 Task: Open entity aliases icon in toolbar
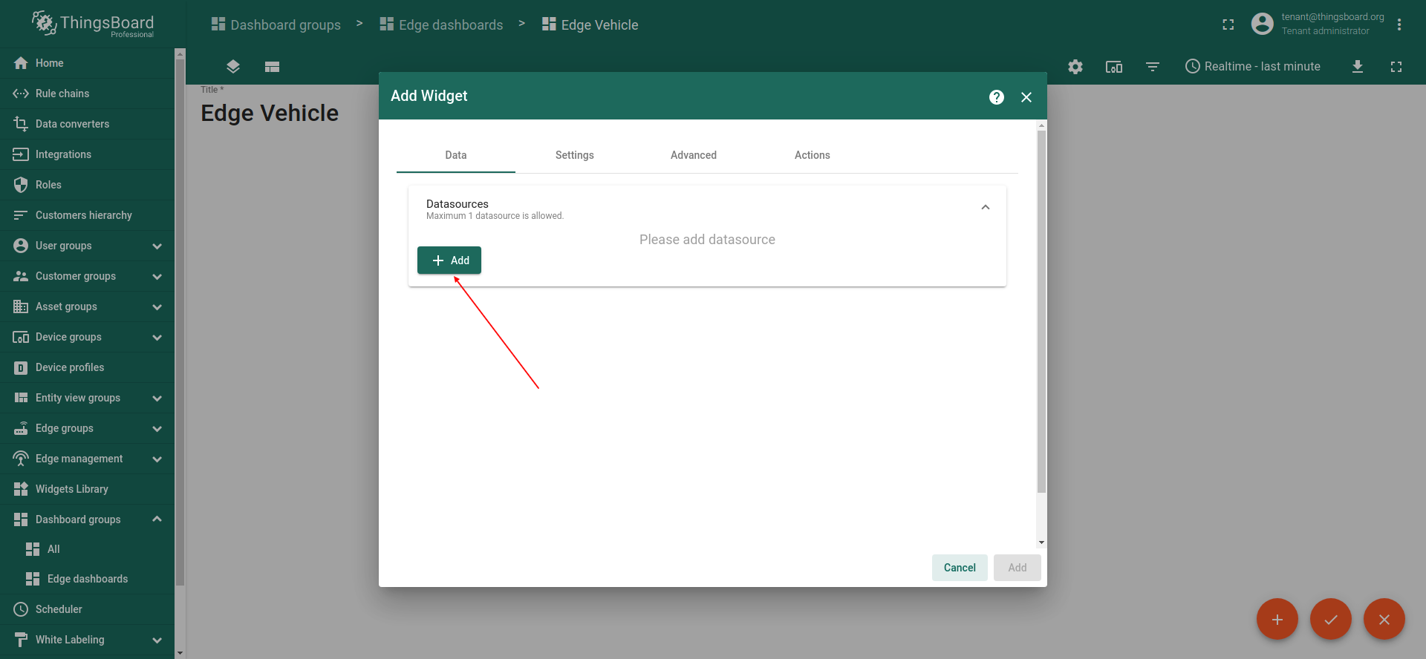1114,67
